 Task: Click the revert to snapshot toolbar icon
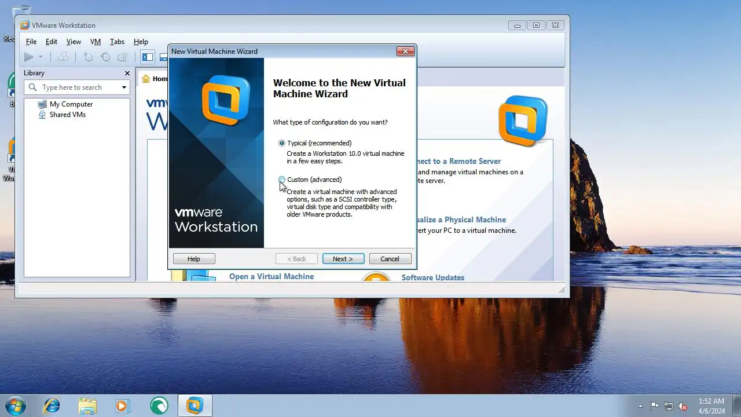pos(105,57)
